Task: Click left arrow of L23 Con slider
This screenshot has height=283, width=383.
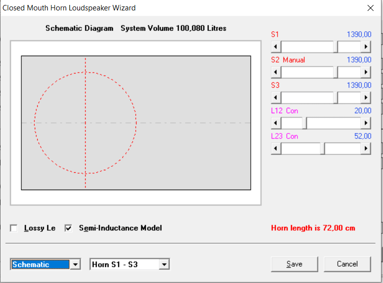Action: (x=276, y=148)
